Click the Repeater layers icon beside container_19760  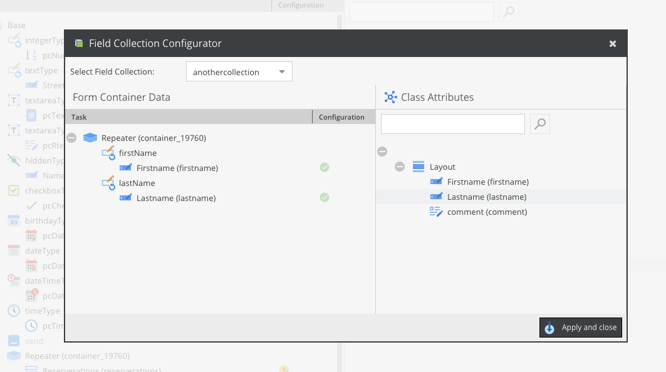tap(90, 137)
